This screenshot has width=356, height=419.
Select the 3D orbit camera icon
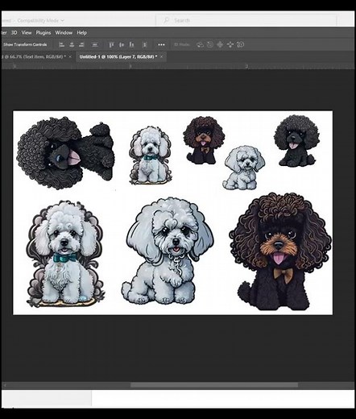click(x=200, y=44)
